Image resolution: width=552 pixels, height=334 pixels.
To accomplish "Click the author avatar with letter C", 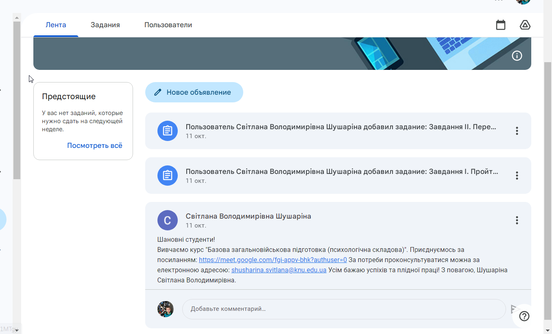I will (x=168, y=220).
